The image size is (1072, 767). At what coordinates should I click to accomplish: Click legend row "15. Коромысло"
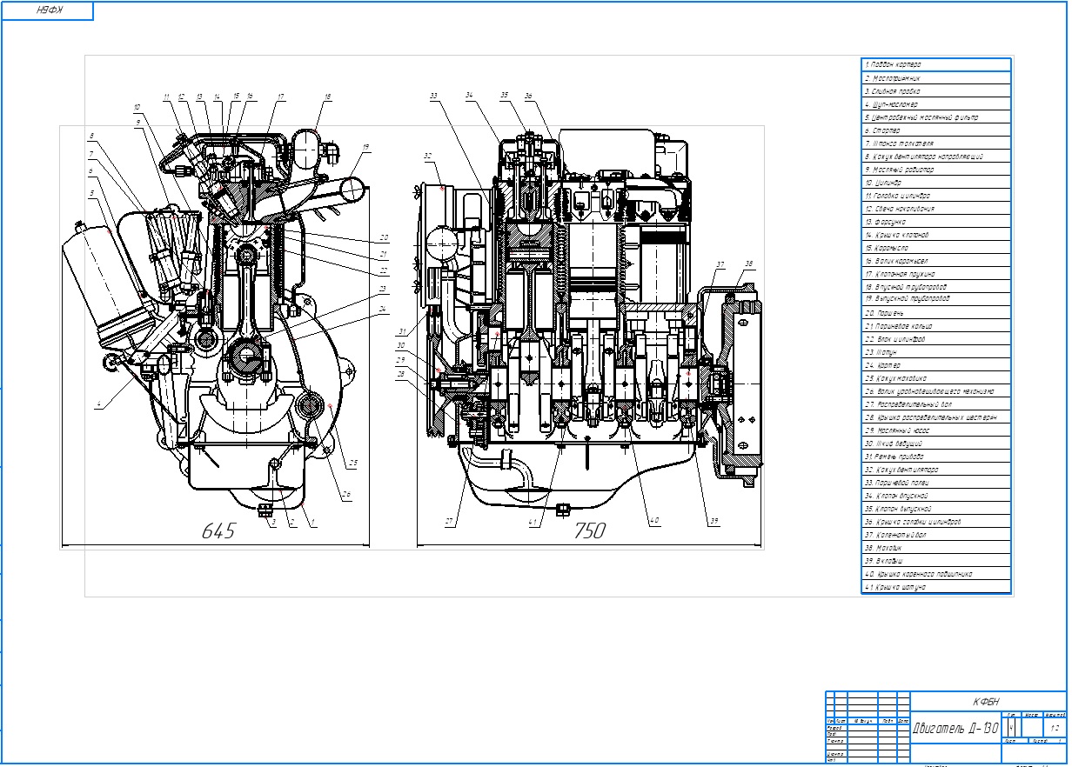click(936, 247)
